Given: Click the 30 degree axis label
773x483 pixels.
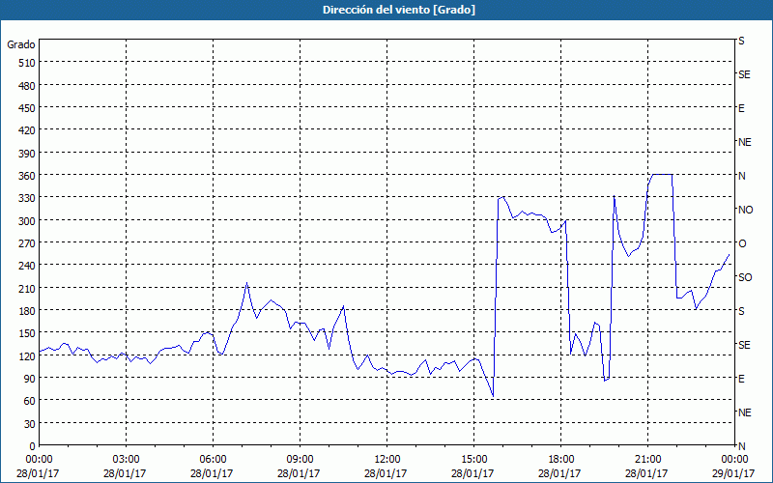Looking at the screenshot, I should 30,424.
